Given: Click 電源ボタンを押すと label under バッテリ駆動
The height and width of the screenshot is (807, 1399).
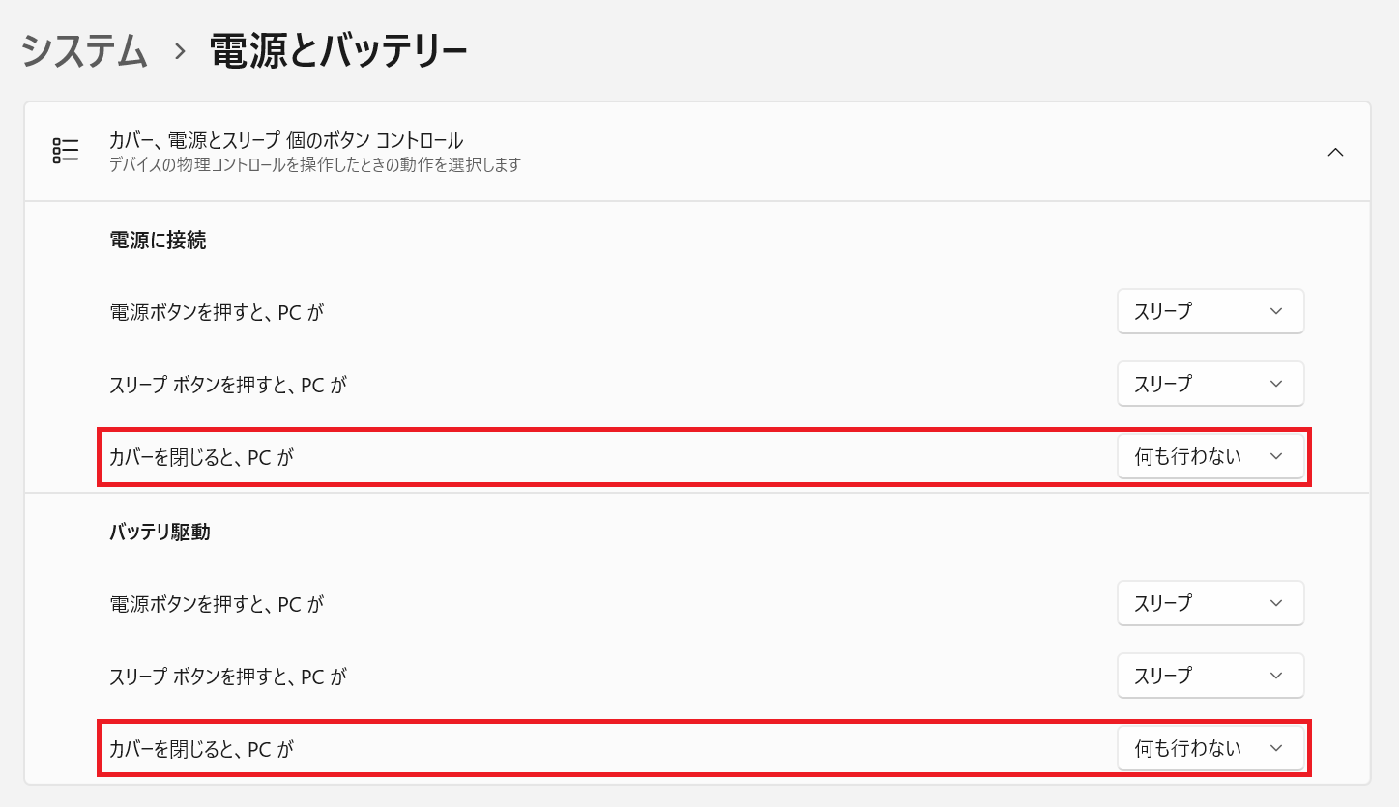Looking at the screenshot, I should [217, 604].
